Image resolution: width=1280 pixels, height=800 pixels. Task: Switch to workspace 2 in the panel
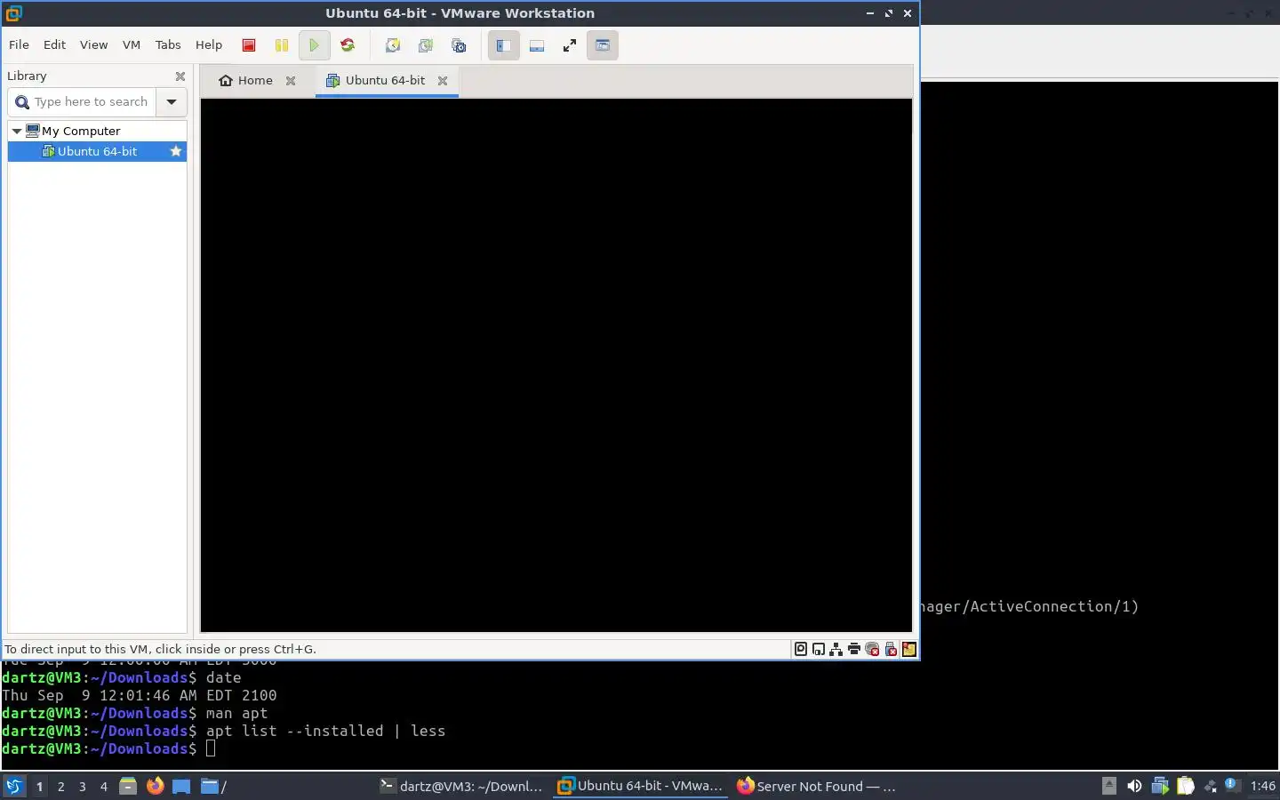(60, 786)
